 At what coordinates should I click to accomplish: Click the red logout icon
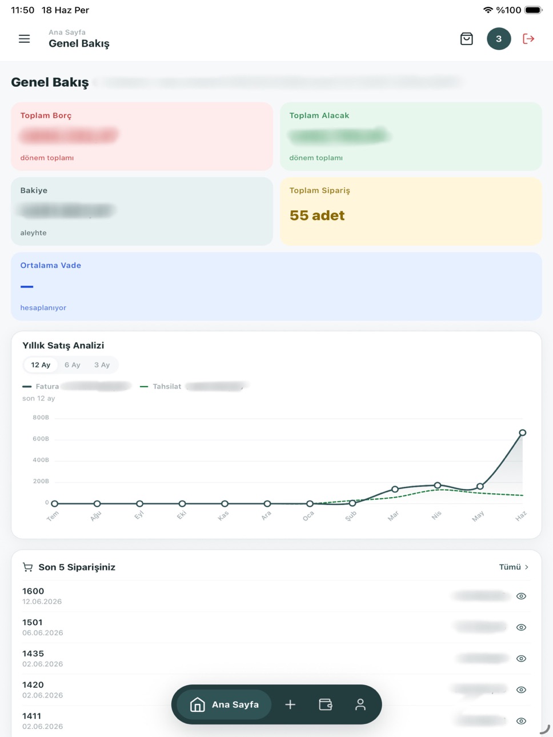528,39
